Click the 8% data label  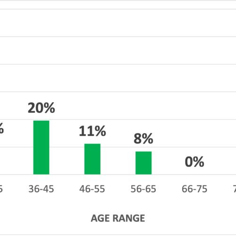coord(143,139)
